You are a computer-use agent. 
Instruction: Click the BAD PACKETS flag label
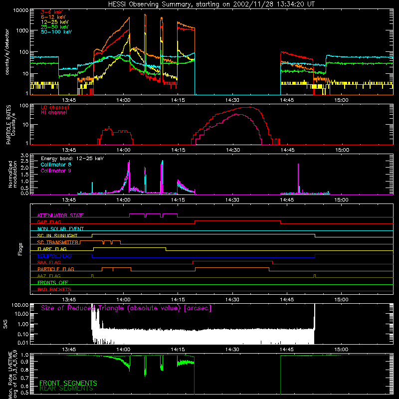pyautogui.click(x=54, y=289)
